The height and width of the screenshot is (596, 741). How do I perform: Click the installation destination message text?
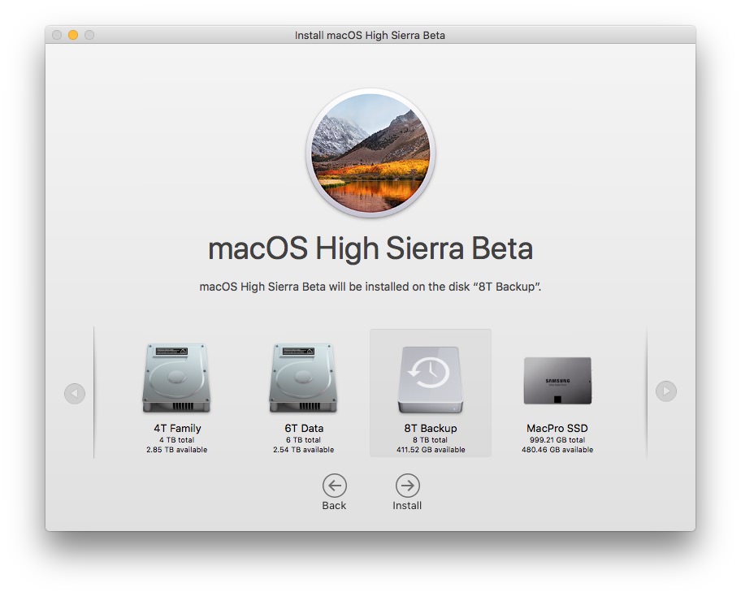(370, 287)
